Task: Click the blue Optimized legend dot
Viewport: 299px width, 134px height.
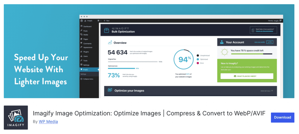Action: [x=198, y=59]
